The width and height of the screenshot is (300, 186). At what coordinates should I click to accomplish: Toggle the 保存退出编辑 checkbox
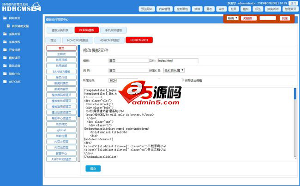click(182, 80)
